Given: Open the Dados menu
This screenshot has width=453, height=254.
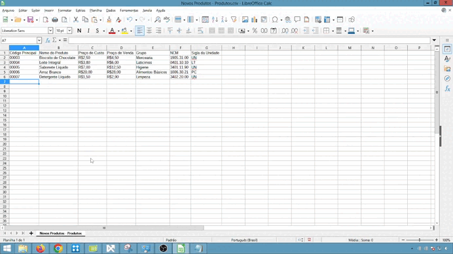Looking at the screenshot, I should [111, 10].
